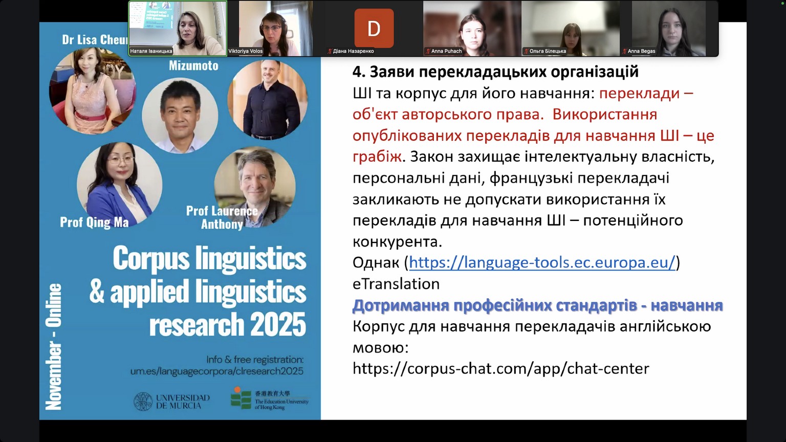Screen dimensions: 786x442
Task: Open the language-tools.ec.europa.eu hyperlink
Action: pyautogui.click(x=542, y=262)
